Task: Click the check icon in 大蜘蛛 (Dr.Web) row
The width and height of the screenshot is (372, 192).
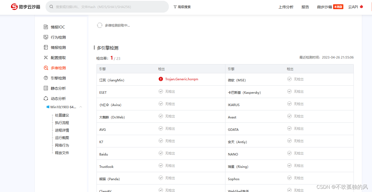Action: tap(161, 116)
